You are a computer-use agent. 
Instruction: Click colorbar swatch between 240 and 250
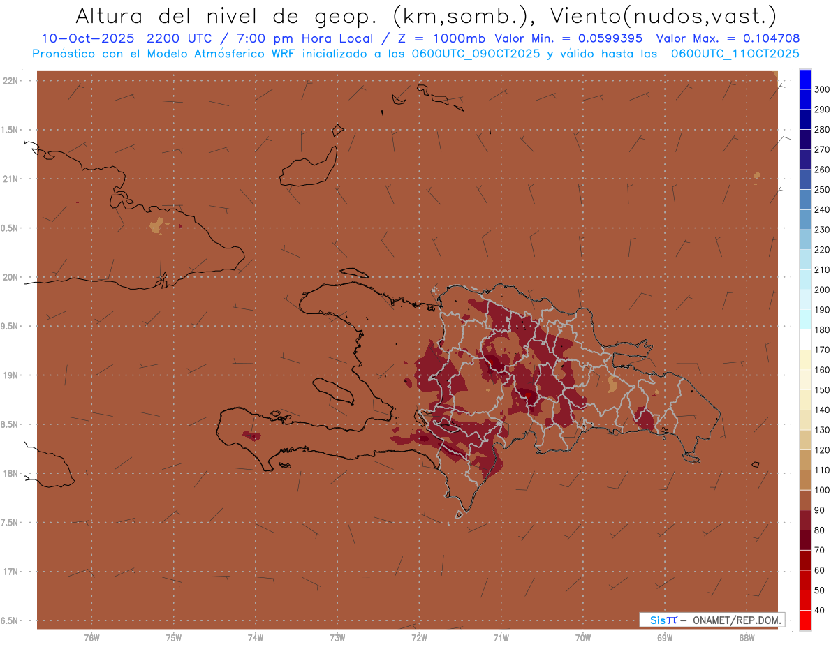coord(805,199)
